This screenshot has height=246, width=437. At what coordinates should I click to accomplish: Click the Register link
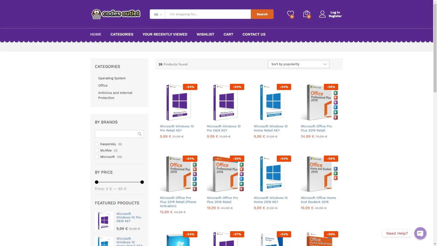[x=335, y=16]
